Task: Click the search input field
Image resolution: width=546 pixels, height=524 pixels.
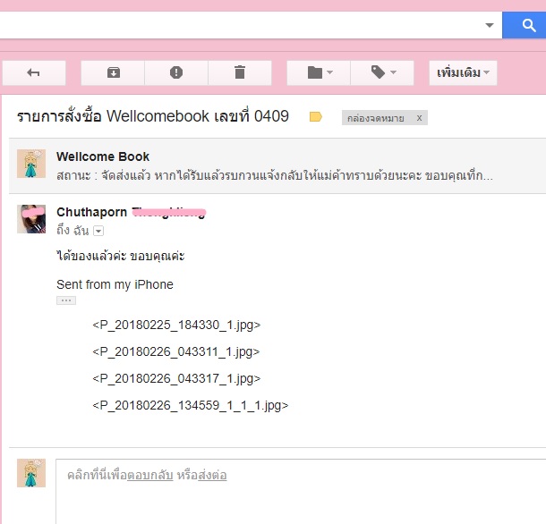Action: [242, 25]
